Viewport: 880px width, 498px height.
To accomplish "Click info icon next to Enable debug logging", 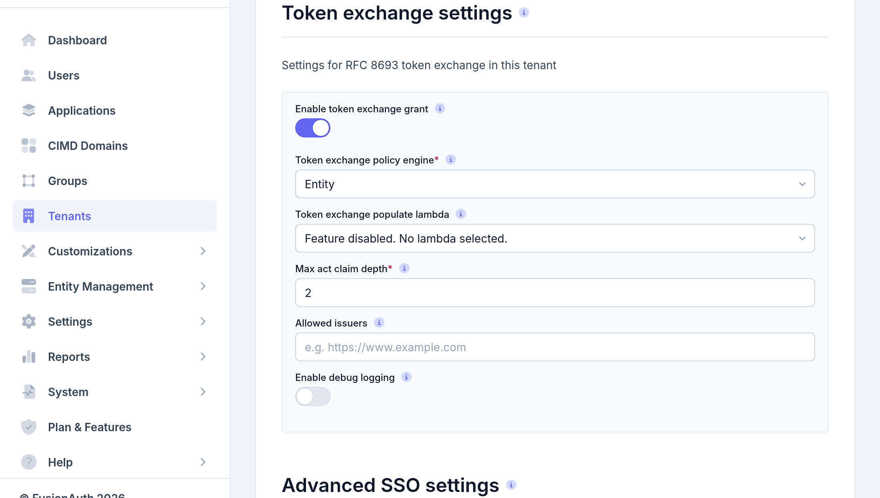I will [x=406, y=377].
